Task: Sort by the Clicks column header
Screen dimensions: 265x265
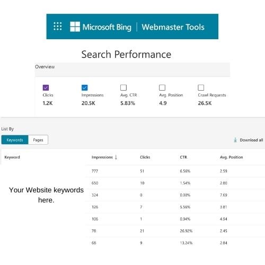Action: click(145, 157)
